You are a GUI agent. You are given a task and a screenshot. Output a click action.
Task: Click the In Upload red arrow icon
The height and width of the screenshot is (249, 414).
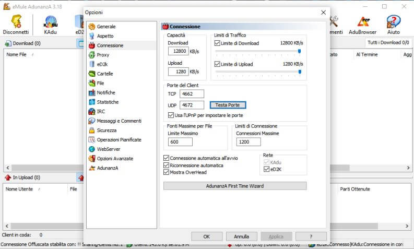coord(8,177)
